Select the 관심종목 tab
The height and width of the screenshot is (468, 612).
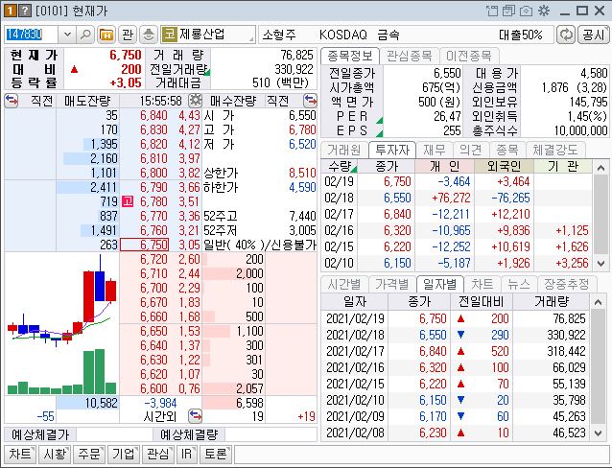(x=409, y=56)
